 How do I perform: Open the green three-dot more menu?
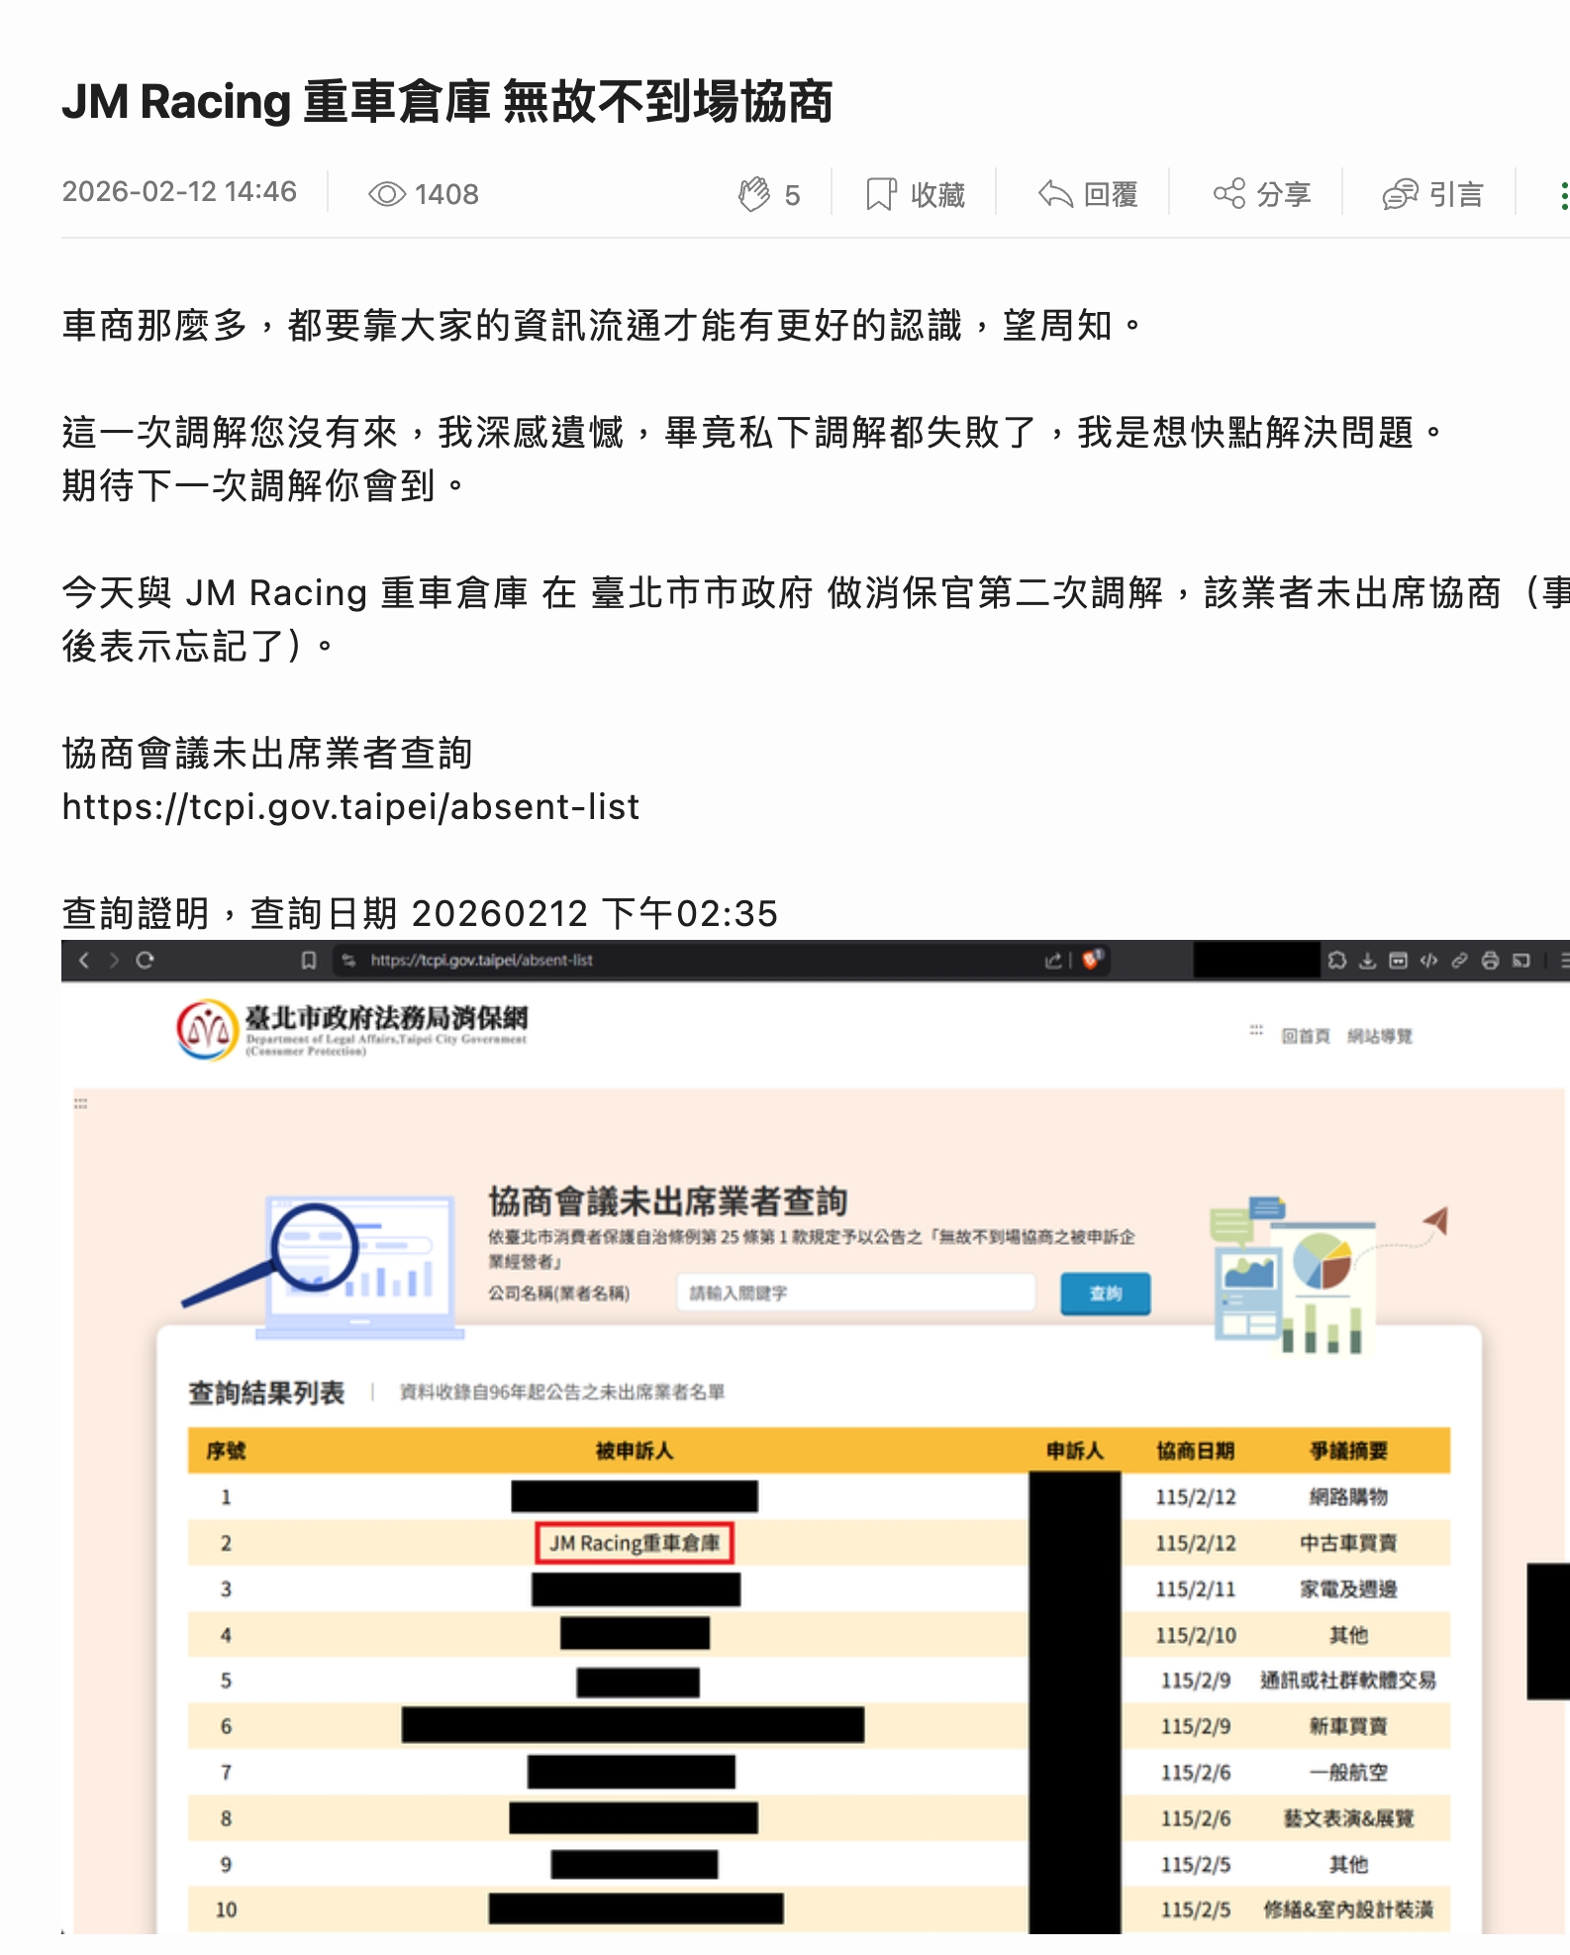pyautogui.click(x=1562, y=195)
